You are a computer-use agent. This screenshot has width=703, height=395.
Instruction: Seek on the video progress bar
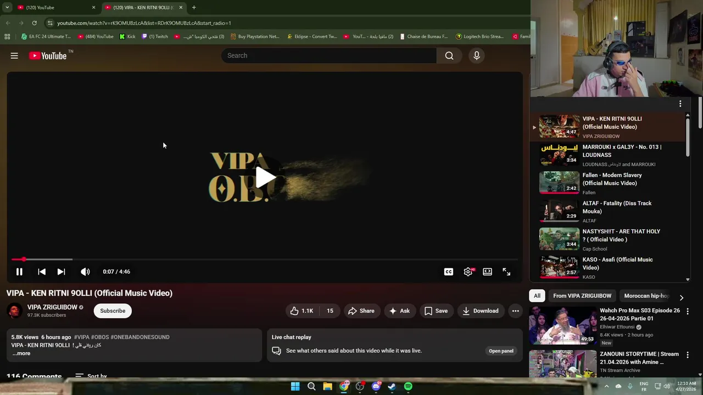click(264, 259)
